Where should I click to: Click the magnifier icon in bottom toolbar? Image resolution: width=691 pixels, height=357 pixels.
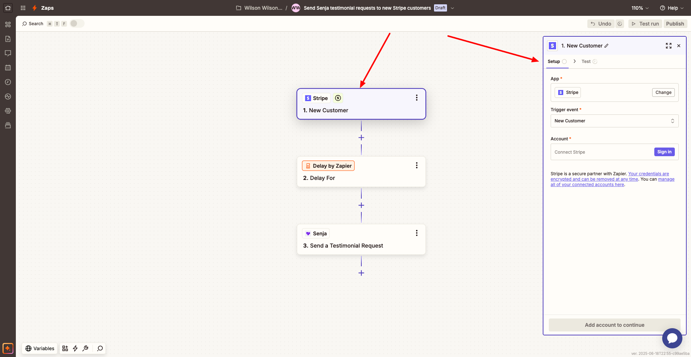pos(100,348)
